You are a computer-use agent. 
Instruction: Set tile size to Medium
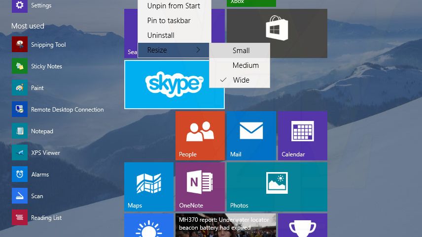[240, 65]
